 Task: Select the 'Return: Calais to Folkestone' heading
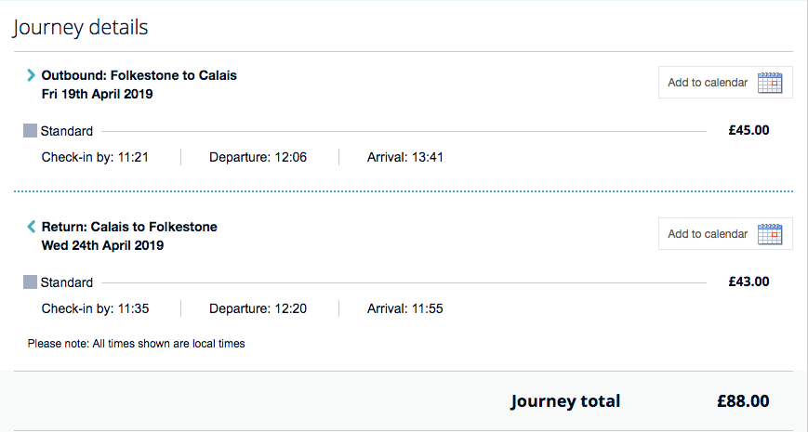(129, 227)
